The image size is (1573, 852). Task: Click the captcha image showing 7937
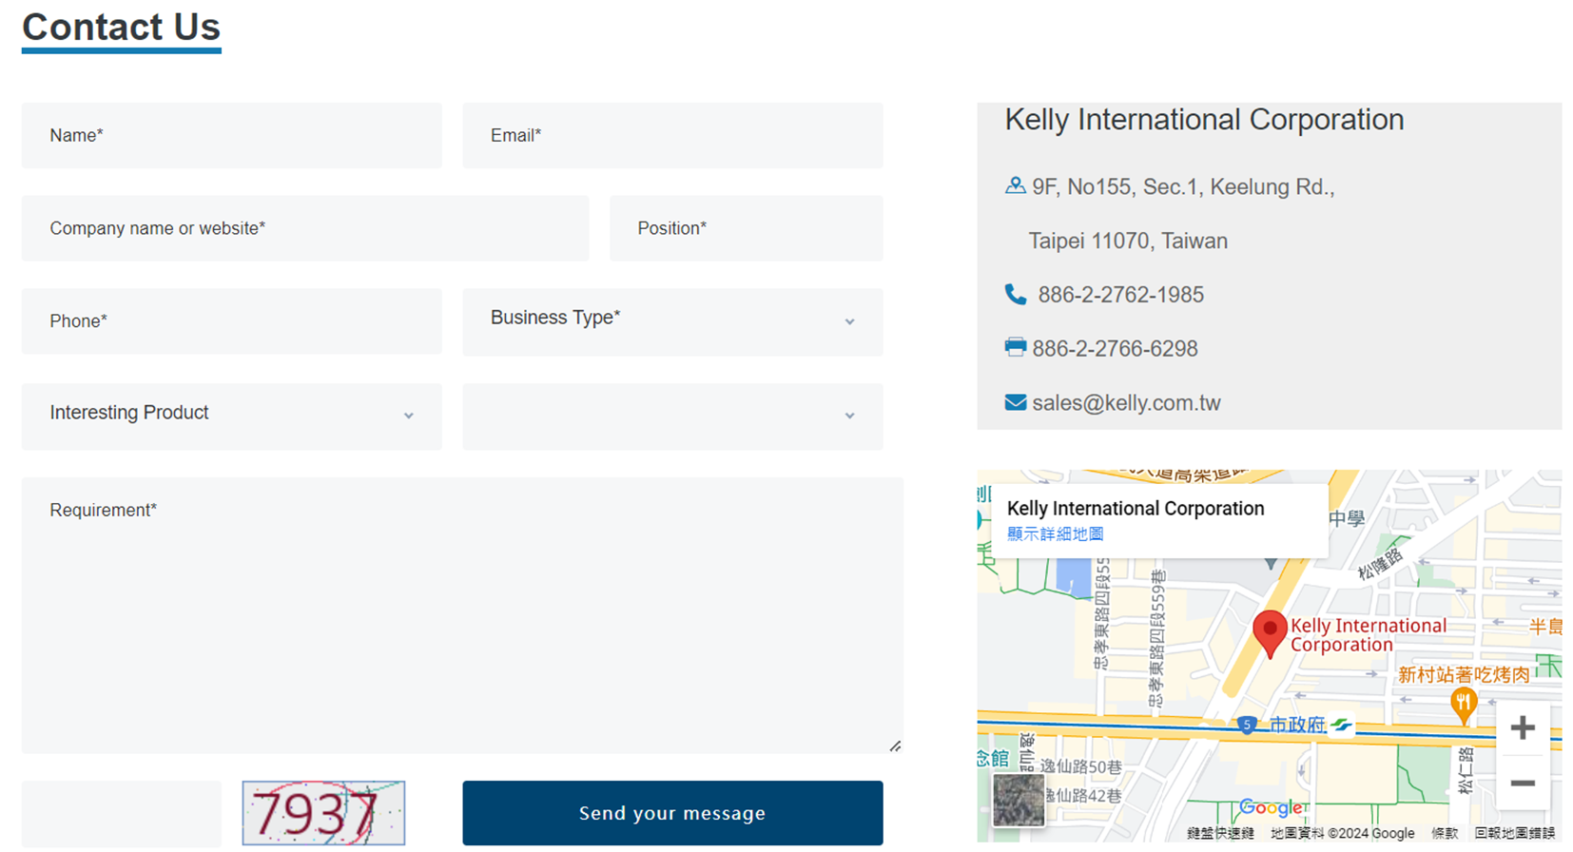(x=323, y=813)
